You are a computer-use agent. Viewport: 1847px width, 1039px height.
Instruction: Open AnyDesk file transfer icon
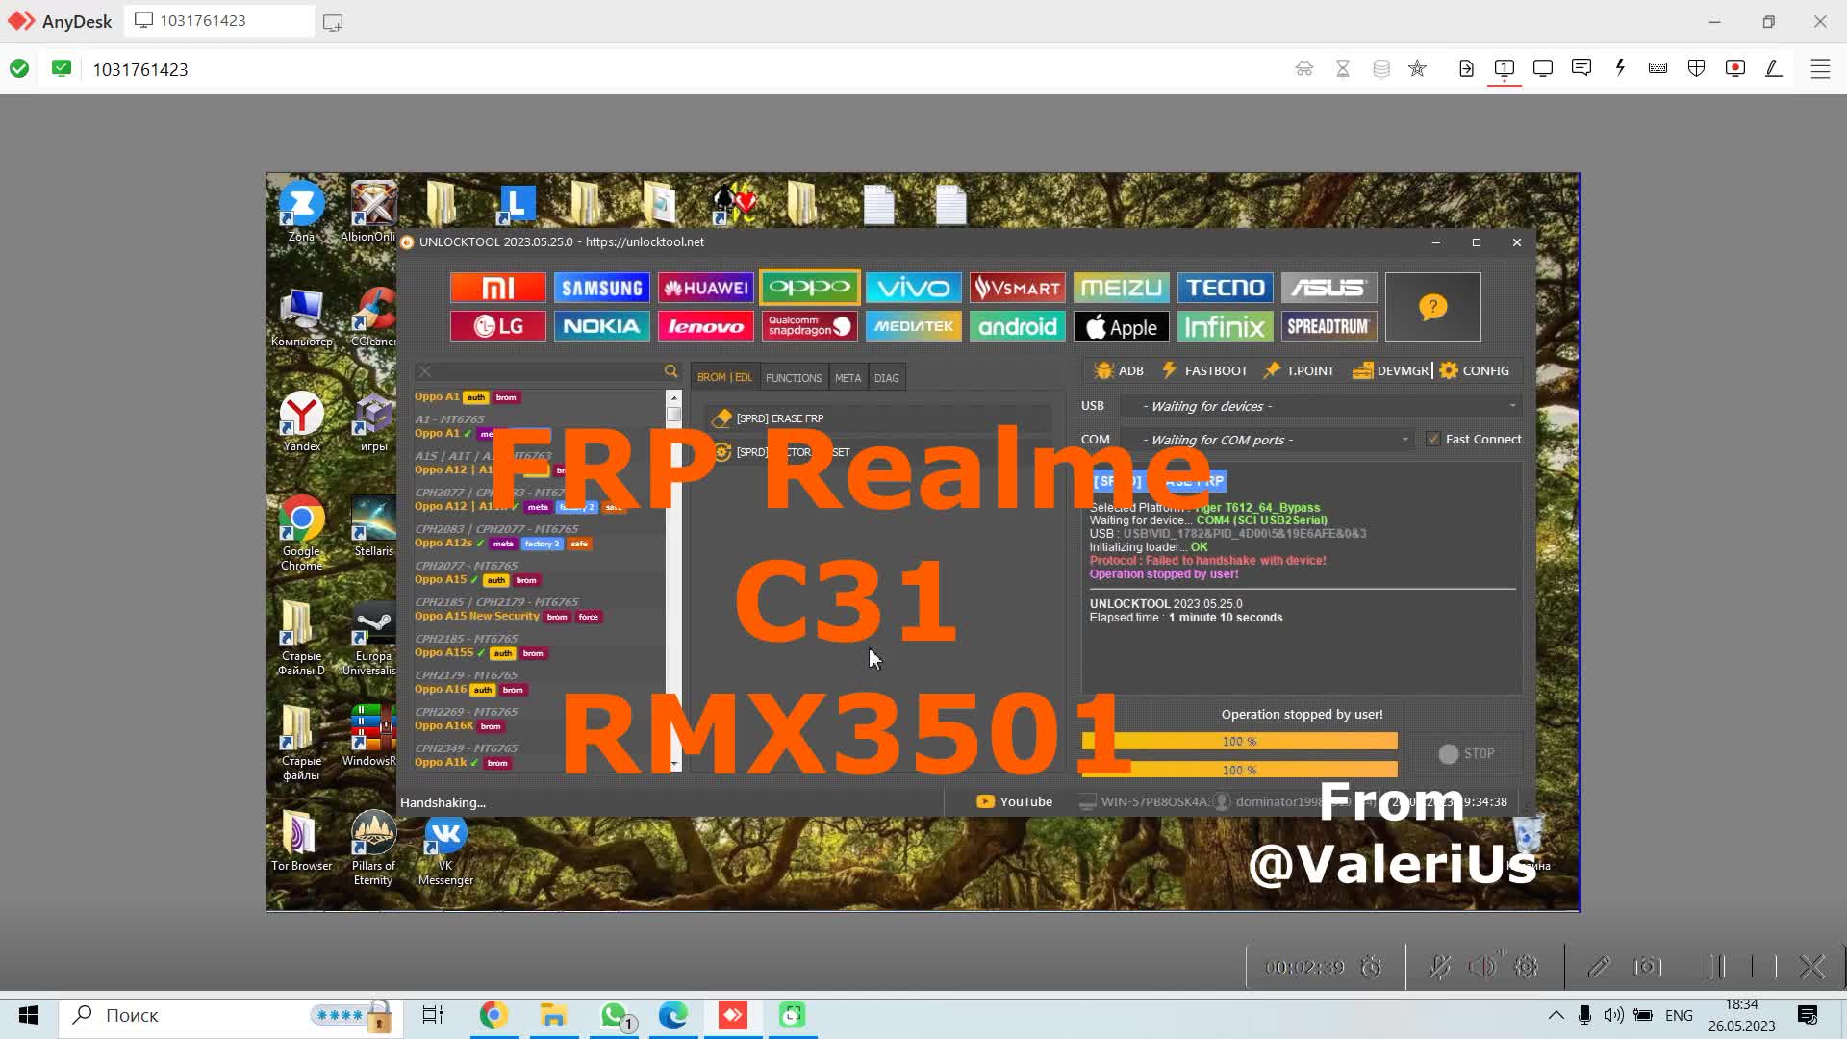tap(1466, 68)
